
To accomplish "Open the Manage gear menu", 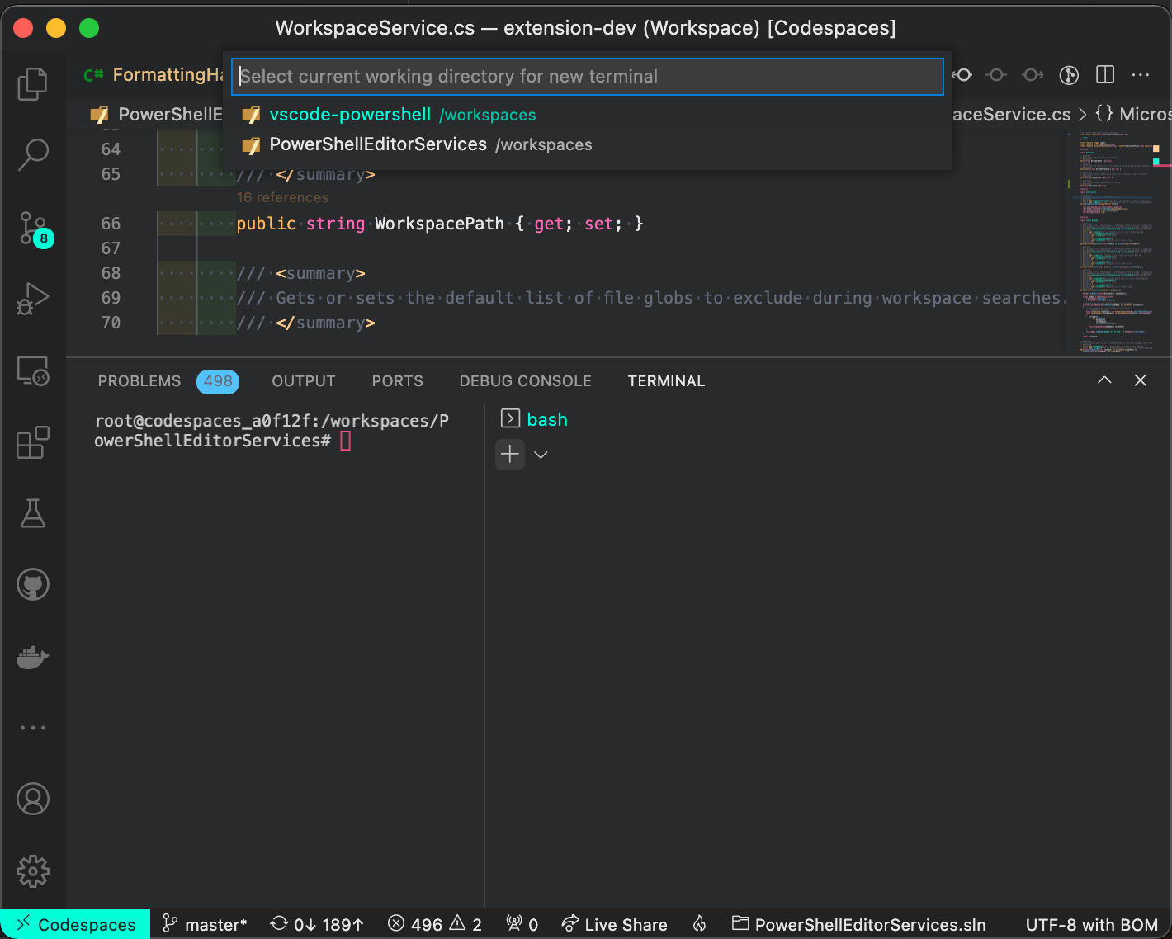I will click(33, 871).
